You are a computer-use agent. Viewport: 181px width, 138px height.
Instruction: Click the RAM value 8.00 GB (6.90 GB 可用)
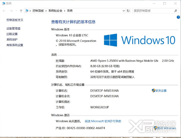point(105,66)
